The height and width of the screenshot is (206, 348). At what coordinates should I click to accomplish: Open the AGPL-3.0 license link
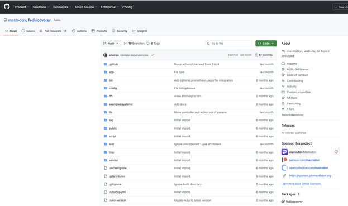pyautogui.click(x=298, y=69)
